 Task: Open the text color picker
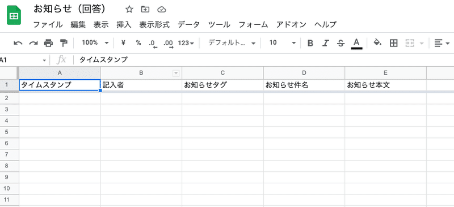pyautogui.click(x=356, y=44)
